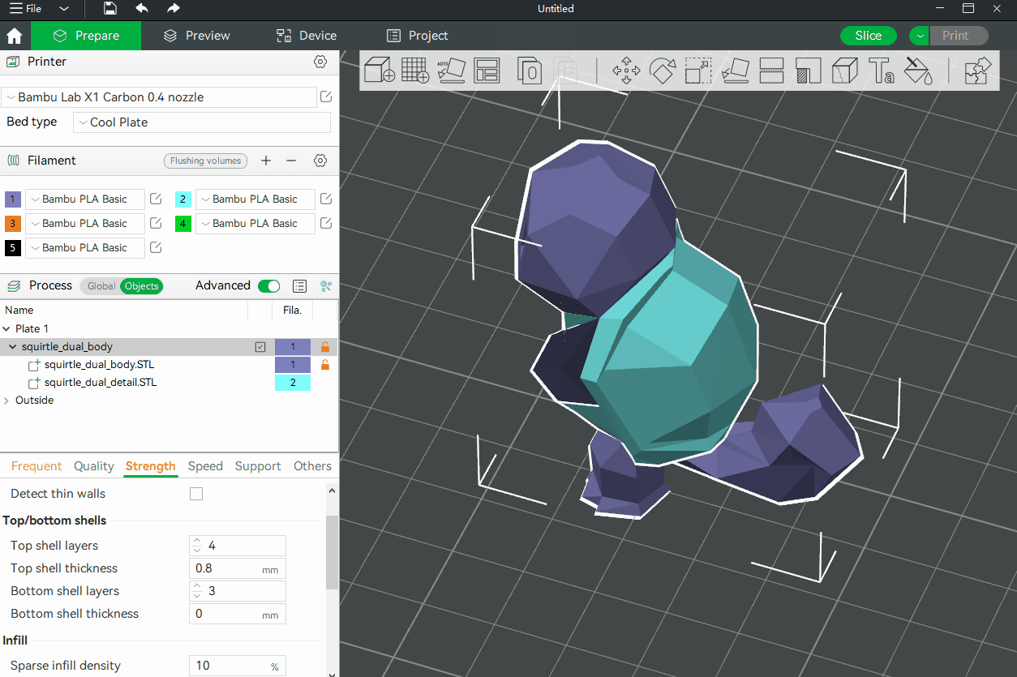Open dropdown arrow next to File

pyautogui.click(x=64, y=9)
